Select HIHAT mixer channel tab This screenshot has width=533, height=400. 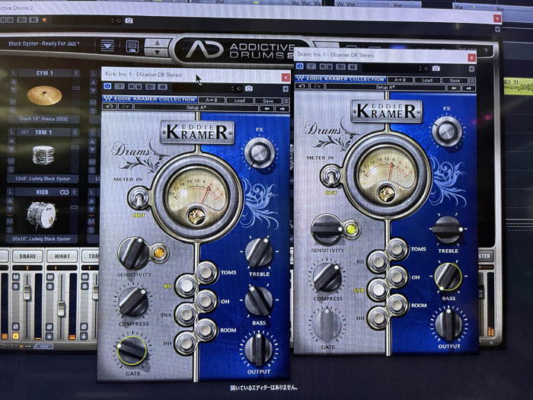point(62,257)
